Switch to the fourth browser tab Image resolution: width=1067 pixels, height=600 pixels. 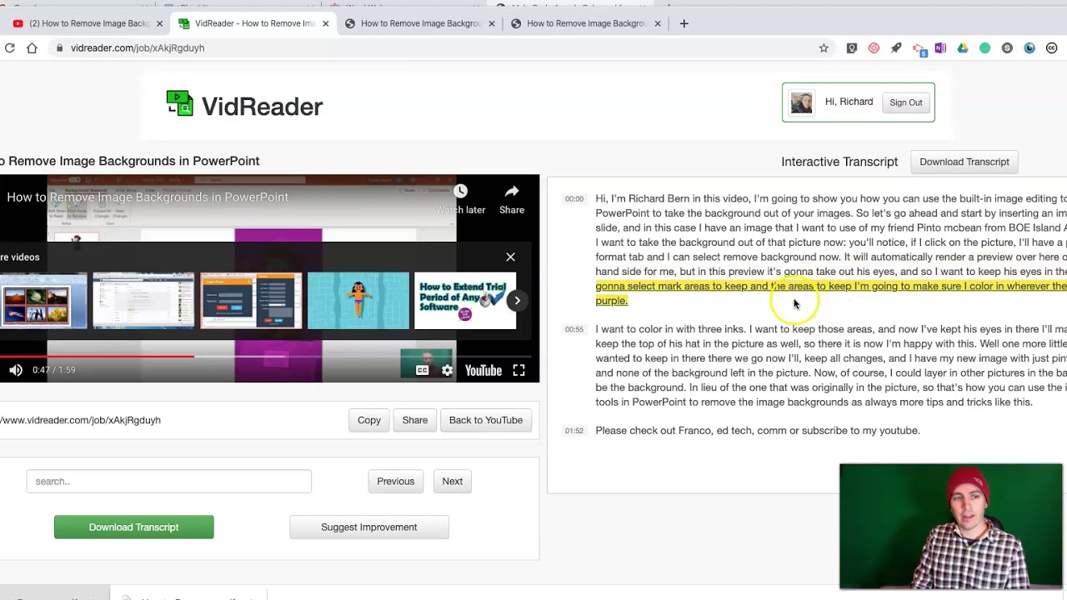click(588, 23)
